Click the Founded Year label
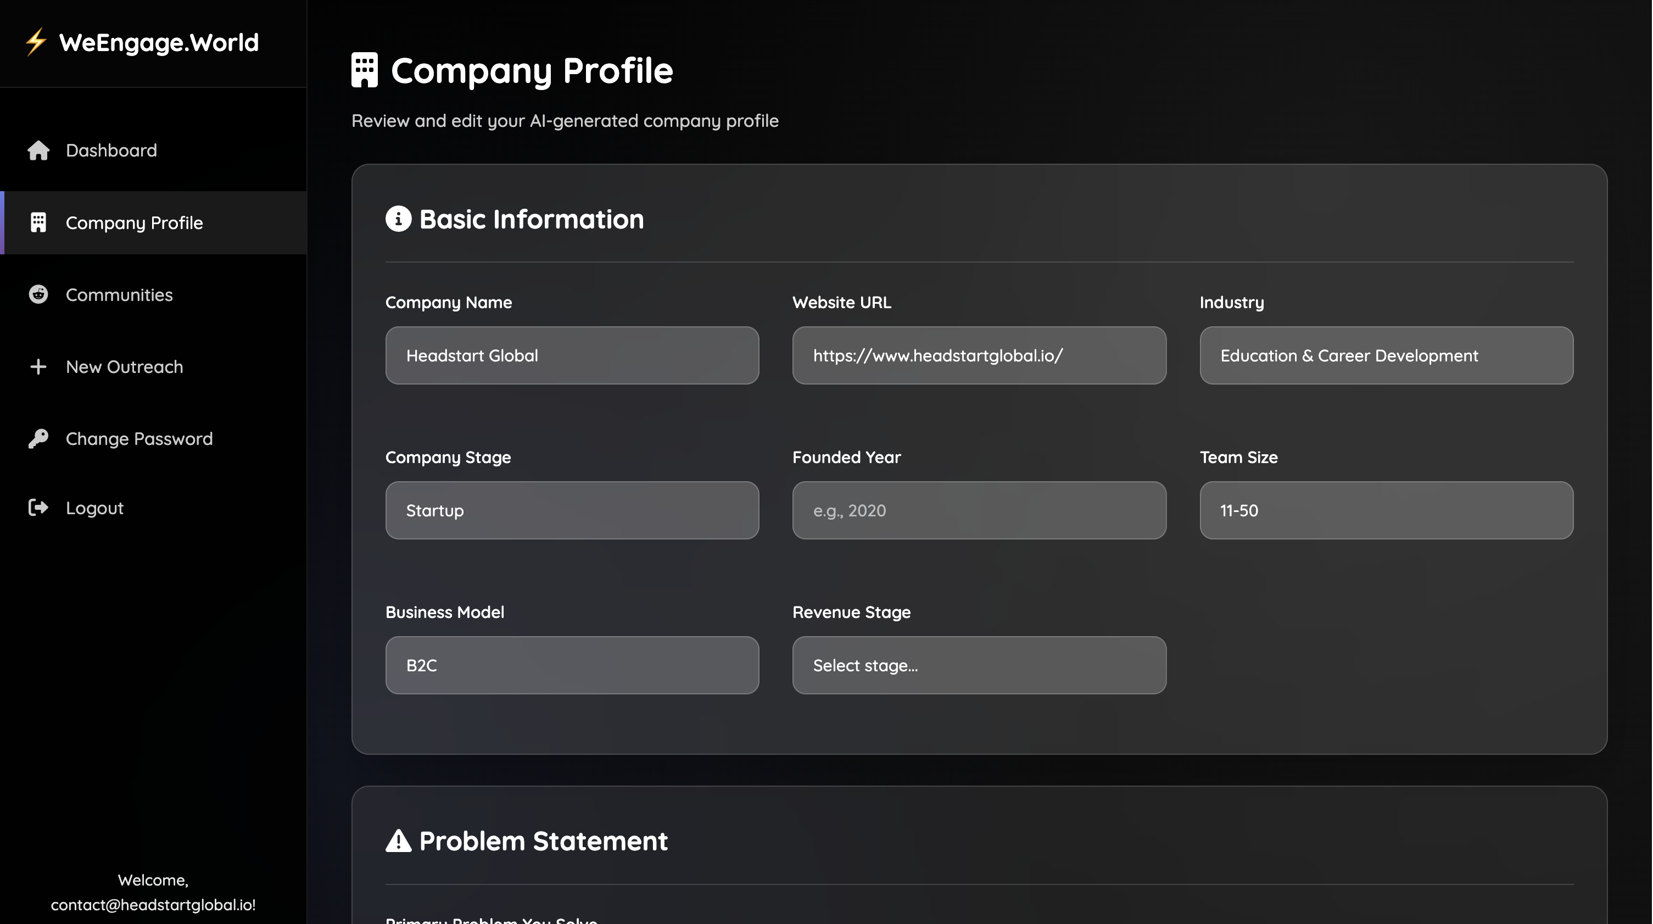1653x924 pixels. (846, 457)
